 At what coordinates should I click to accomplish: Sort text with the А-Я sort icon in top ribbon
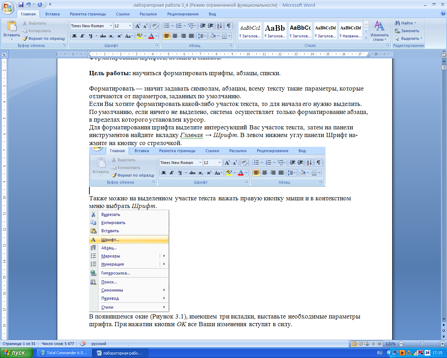click(219, 26)
